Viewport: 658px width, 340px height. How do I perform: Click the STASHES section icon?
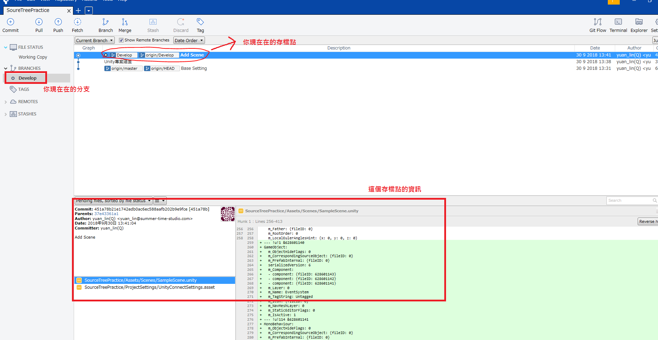pyautogui.click(x=13, y=114)
